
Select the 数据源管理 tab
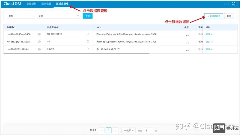point(62,4)
